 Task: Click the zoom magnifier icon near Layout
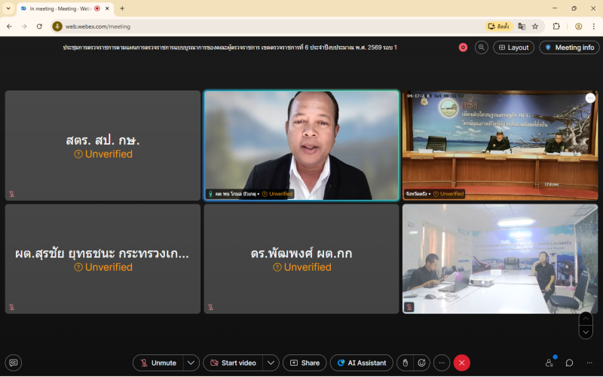coord(481,48)
